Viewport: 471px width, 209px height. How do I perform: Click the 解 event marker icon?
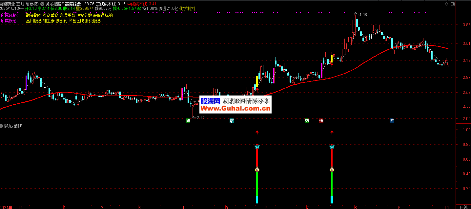tap(232, 121)
